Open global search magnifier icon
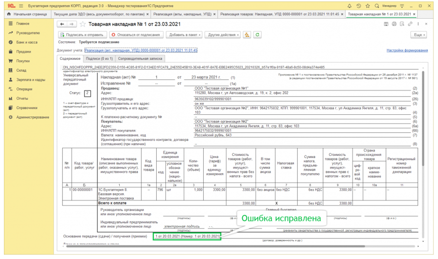The image size is (438, 259). [377, 6]
